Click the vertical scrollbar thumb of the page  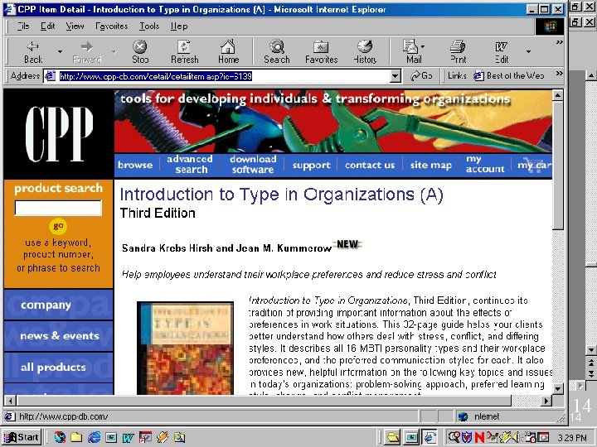(x=557, y=166)
